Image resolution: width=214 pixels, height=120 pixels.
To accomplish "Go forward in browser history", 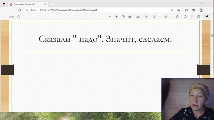I will pos(12,10).
